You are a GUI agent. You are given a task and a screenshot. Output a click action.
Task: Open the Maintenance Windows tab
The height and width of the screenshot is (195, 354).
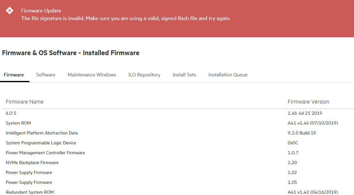point(92,75)
